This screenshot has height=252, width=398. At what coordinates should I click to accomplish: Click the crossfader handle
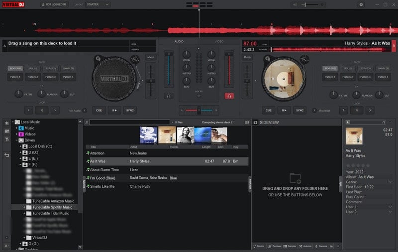199,110
